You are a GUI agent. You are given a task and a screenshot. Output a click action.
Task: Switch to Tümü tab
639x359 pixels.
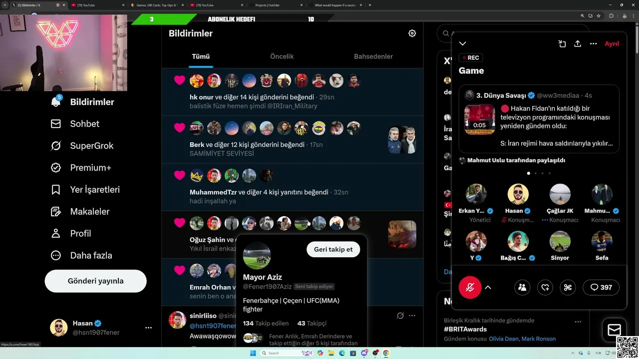click(201, 56)
